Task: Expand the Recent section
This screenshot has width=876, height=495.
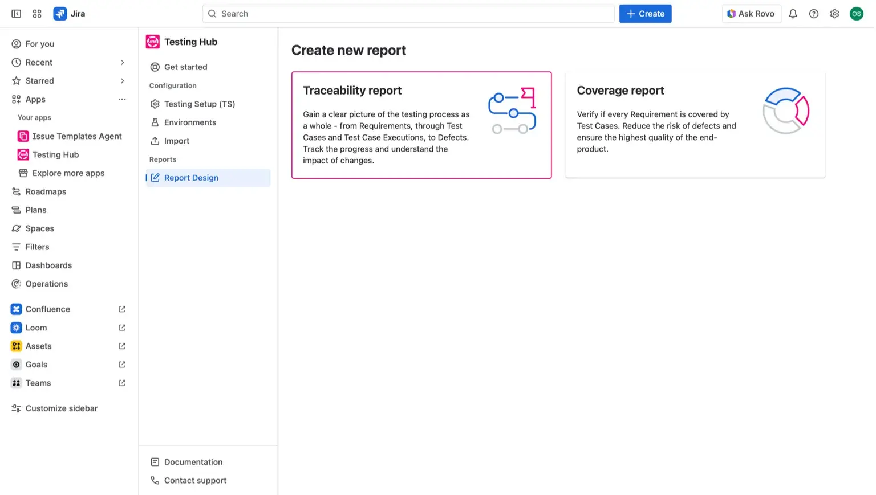Action: coord(121,62)
